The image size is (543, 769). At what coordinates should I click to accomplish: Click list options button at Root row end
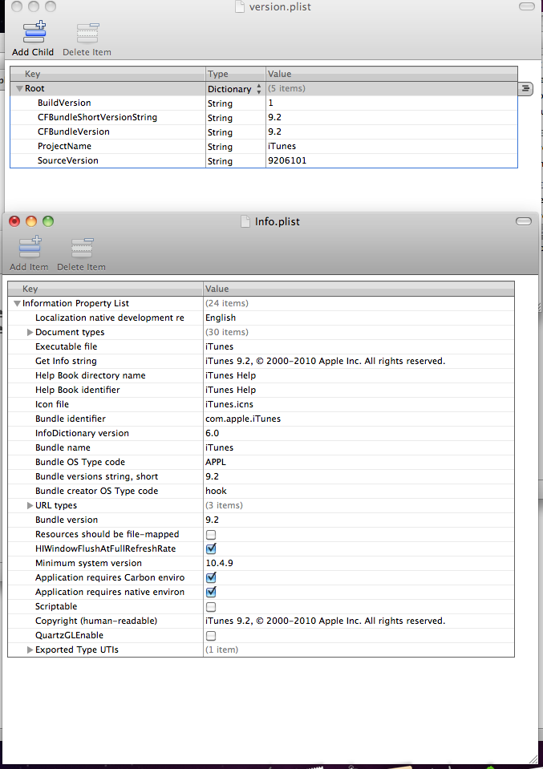pos(525,89)
